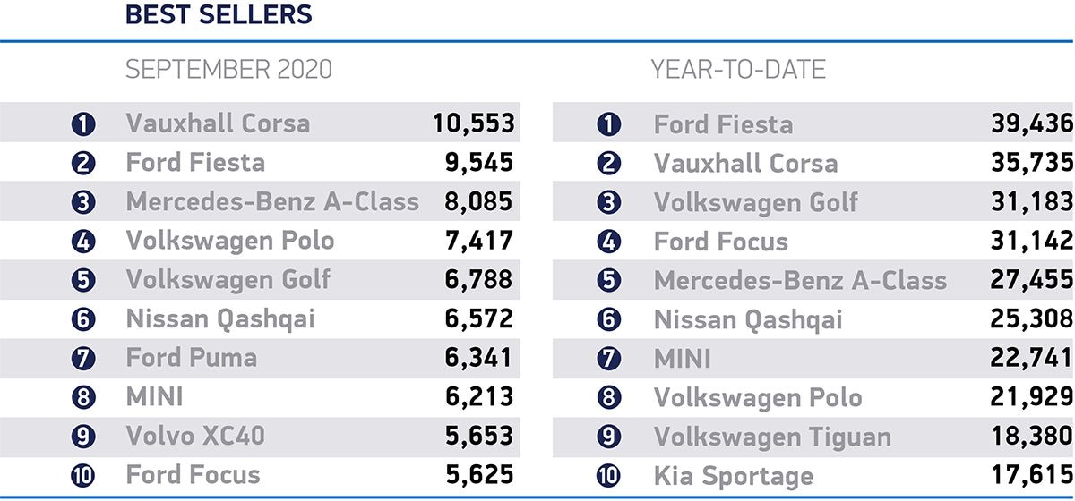
Task: Click the rank 1 badge beside Ford Fiesta year-to-date
Action: [x=609, y=124]
